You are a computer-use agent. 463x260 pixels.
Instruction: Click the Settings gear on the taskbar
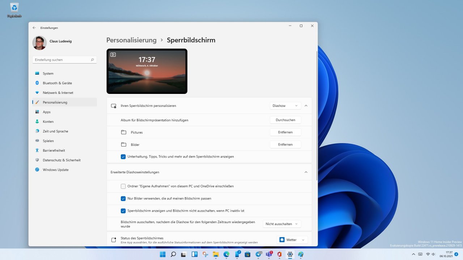point(290,254)
